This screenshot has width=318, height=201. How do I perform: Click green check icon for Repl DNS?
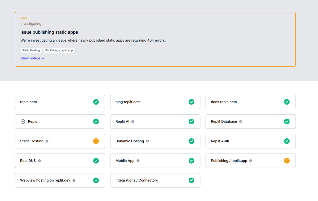(x=96, y=161)
